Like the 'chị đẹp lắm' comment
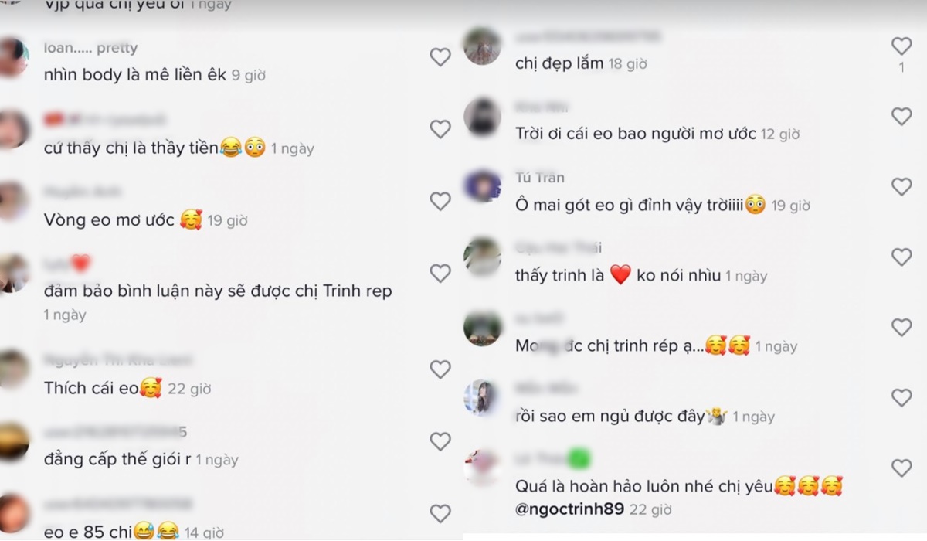Image resolution: width=927 pixels, height=541 pixels. pyautogui.click(x=902, y=46)
